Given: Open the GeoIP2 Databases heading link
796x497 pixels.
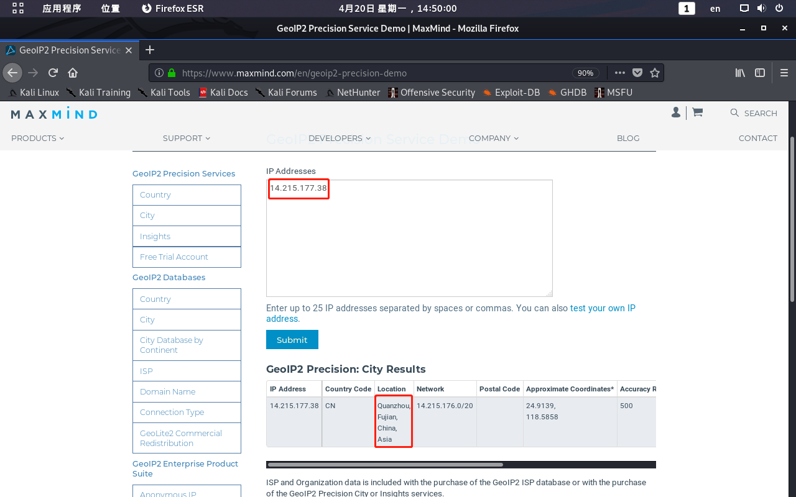Looking at the screenshot, I should pyautogui.click(x=169, y=277).
